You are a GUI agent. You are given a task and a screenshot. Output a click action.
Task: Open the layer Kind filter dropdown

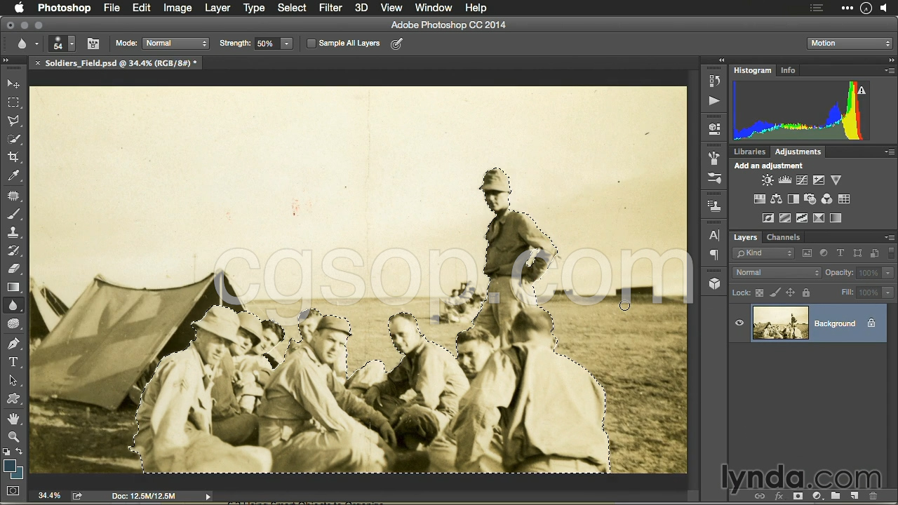click(x=763, y=253)
